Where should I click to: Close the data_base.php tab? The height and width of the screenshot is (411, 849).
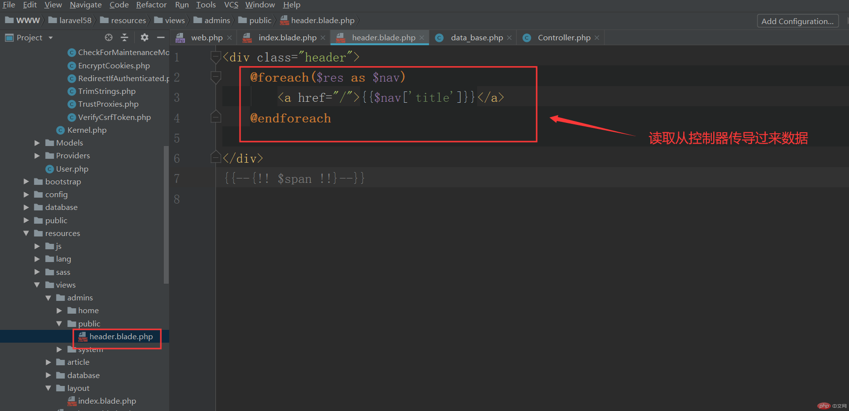509,38
